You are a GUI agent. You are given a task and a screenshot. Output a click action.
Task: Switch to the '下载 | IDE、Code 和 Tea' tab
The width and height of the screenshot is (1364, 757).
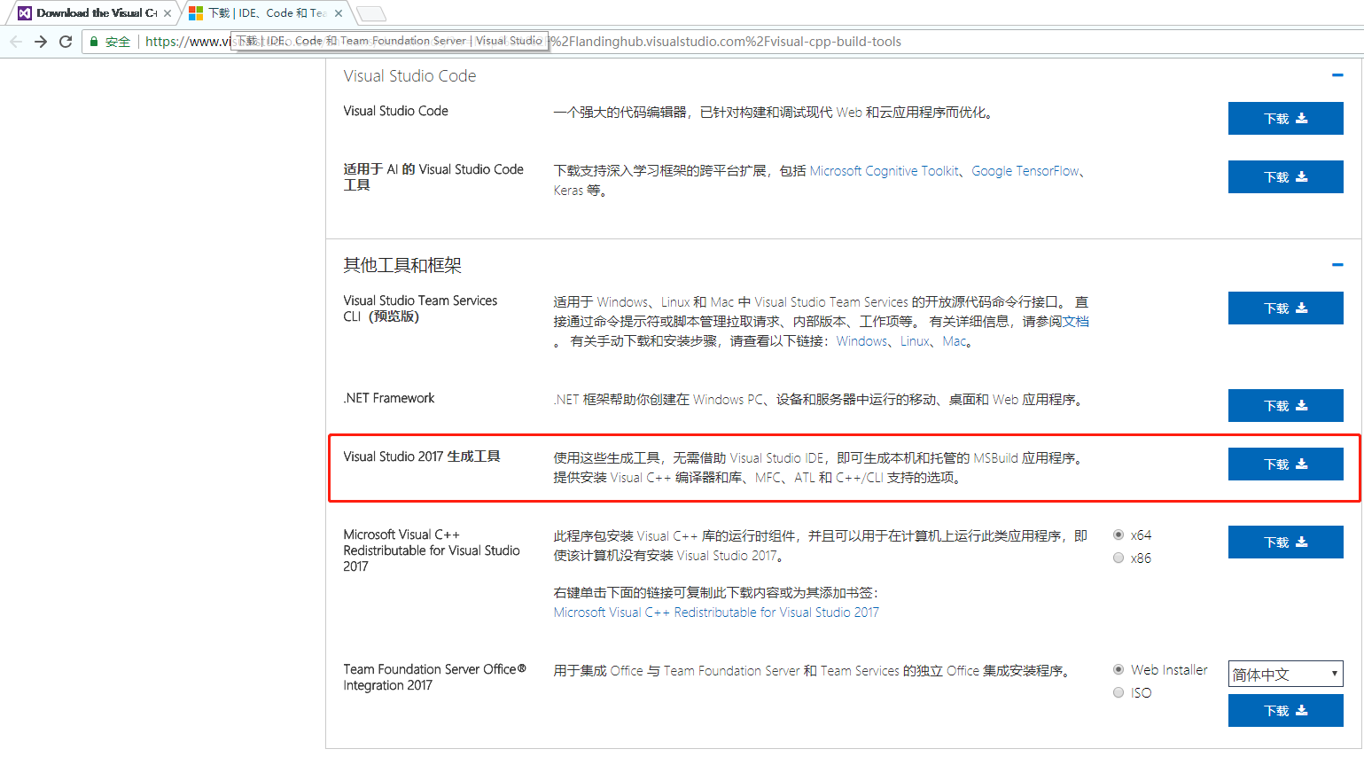click(x=264, y=13)
